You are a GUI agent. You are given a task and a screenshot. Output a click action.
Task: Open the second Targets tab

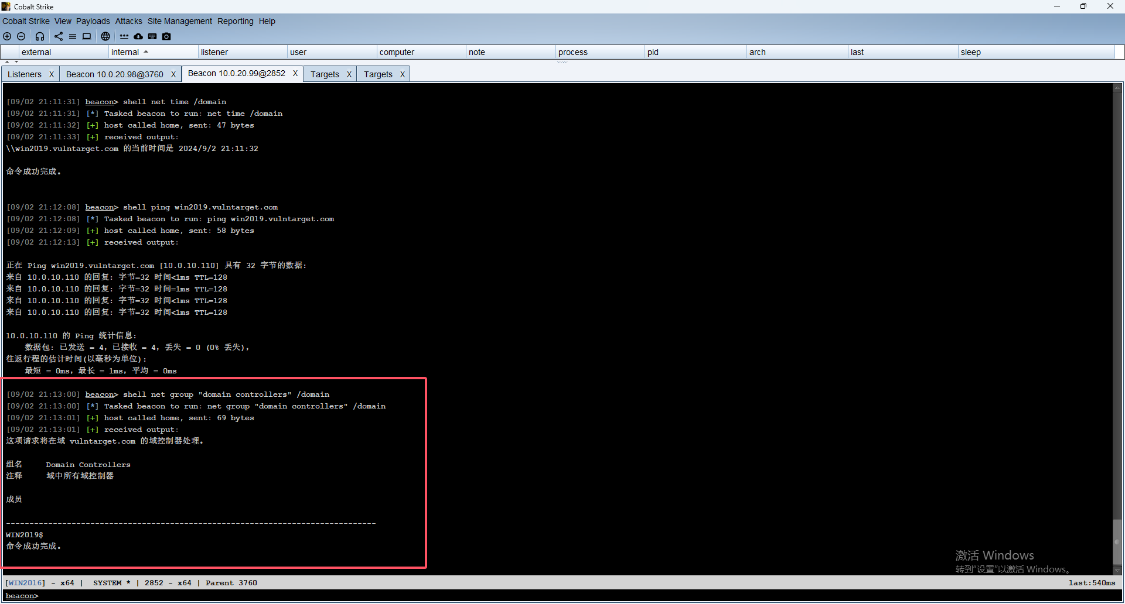click(x=378, y=74)
